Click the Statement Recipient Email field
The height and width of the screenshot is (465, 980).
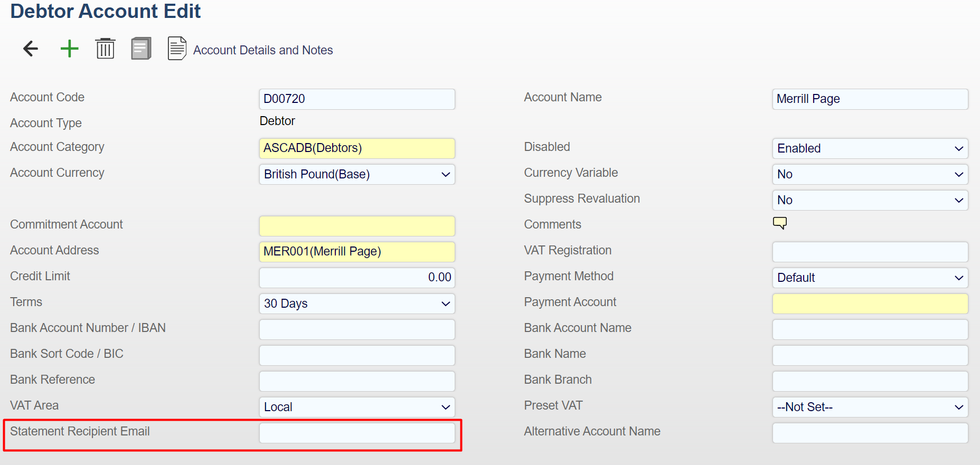(x=357, y=433)
